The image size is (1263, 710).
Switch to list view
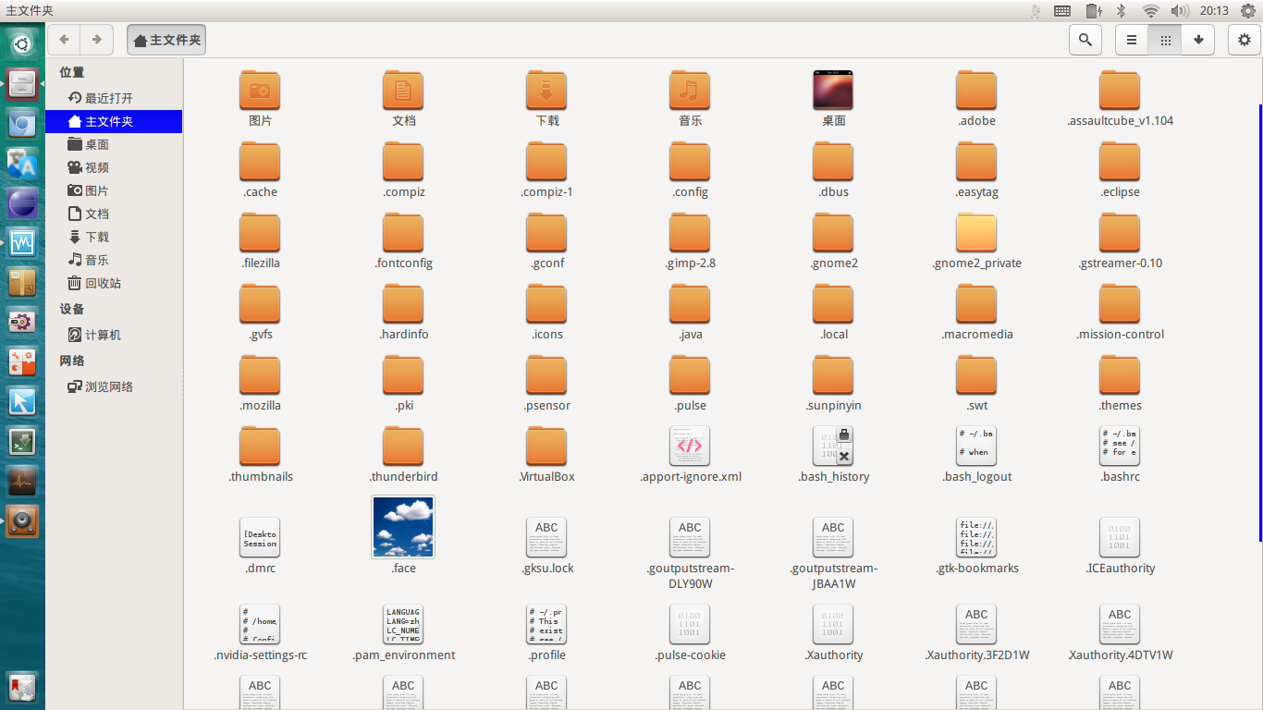tap(1132, 40)
